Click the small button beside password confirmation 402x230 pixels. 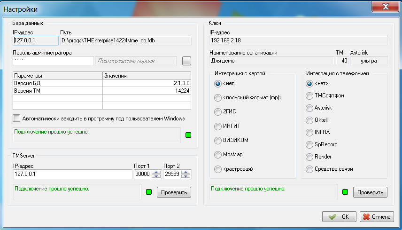[x=187, y=61]
